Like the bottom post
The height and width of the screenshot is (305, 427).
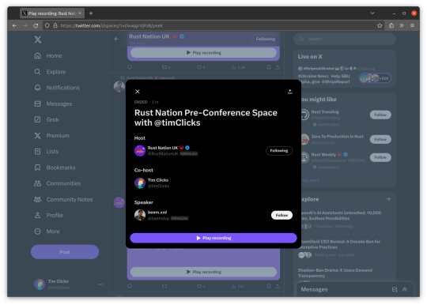click(x=201, y=286)
